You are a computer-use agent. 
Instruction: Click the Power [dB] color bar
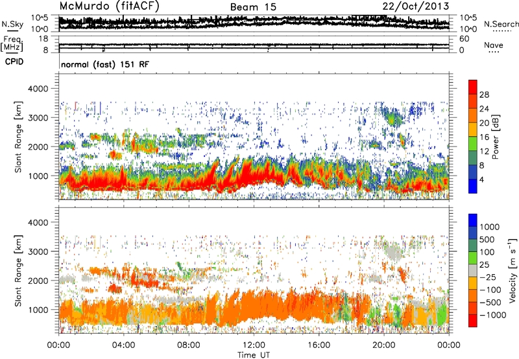(473, 137)
